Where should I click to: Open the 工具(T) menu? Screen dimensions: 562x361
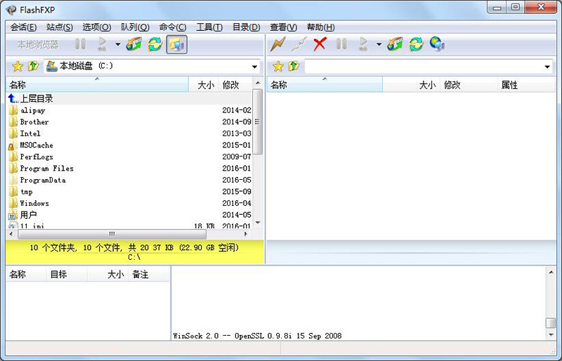(209, 27)
